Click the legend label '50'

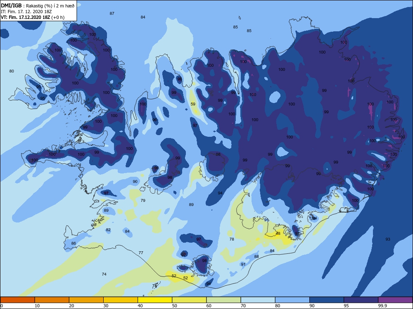pyautogui.click(x=174, y=306)
